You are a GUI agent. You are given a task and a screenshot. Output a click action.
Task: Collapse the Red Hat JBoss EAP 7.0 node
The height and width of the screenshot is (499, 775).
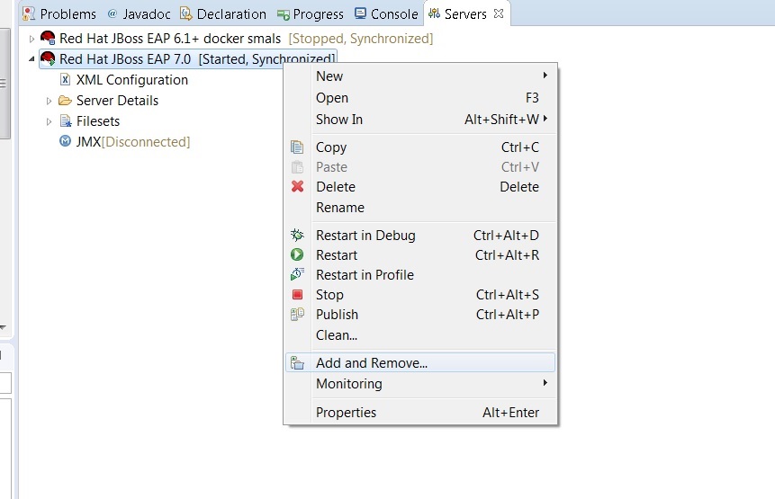32,59
